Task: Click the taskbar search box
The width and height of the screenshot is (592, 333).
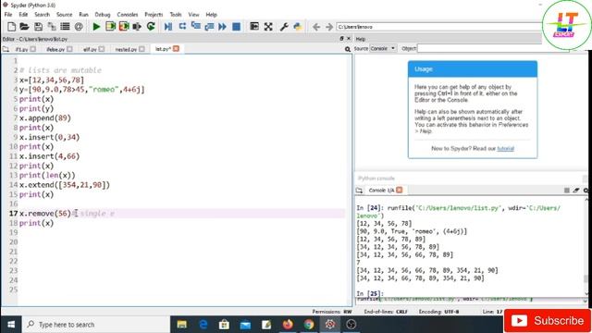Action: (x=96, y=325)
